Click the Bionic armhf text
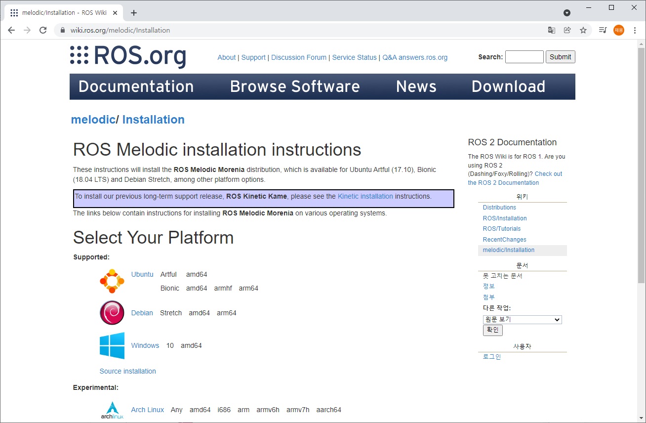This screenshot has width=646, height=423. [x=223, y=288]
